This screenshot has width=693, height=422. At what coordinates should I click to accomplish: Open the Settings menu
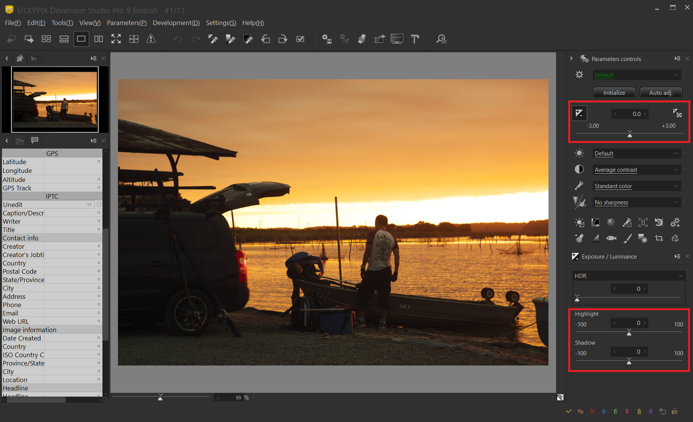(221, 23)
